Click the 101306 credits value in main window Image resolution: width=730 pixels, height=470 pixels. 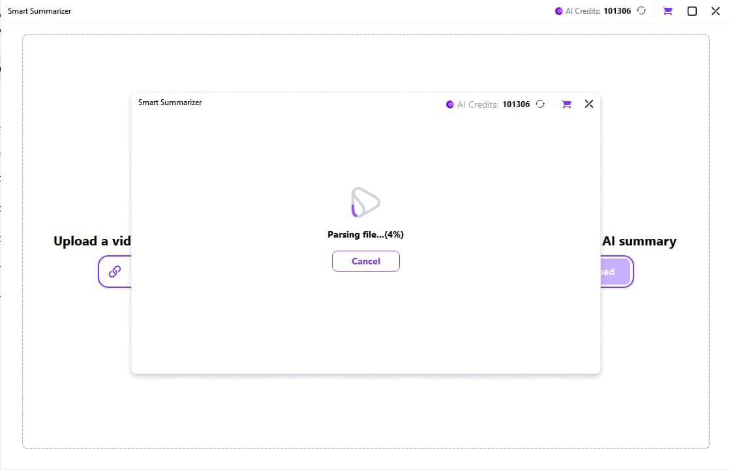pos(617,11)
